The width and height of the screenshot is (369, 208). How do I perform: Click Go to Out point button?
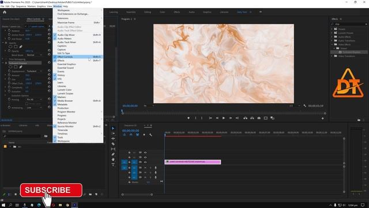click(x=237, y=118)
